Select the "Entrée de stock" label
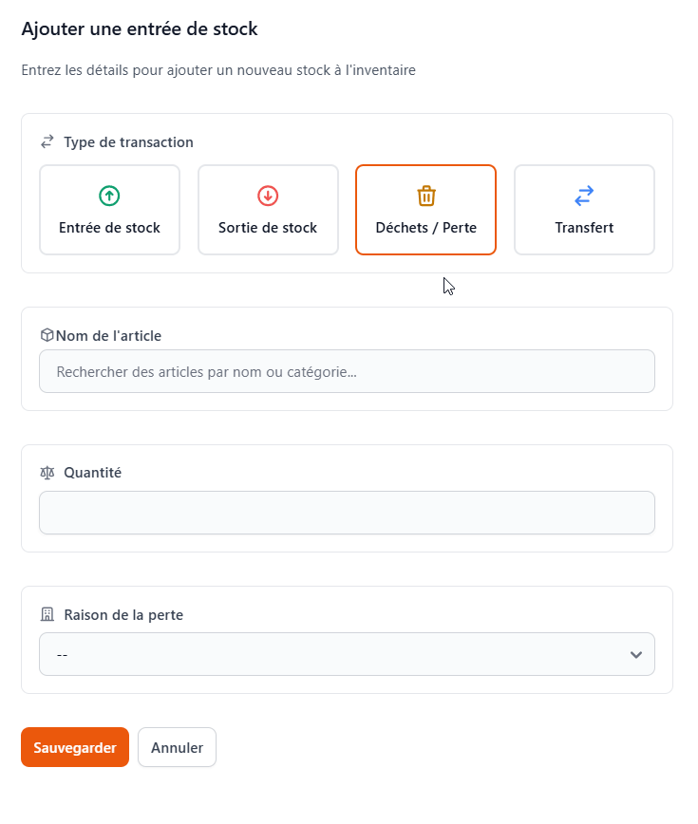This screenshot has width=698, height=824. tap(109, 228)
